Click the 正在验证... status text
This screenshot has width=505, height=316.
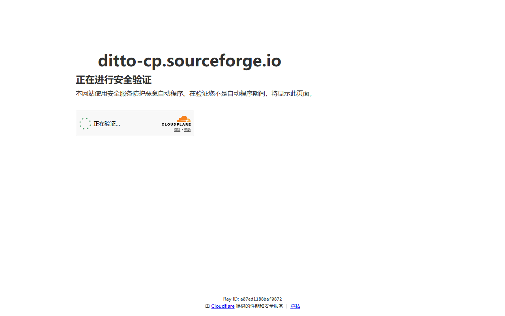107,124
